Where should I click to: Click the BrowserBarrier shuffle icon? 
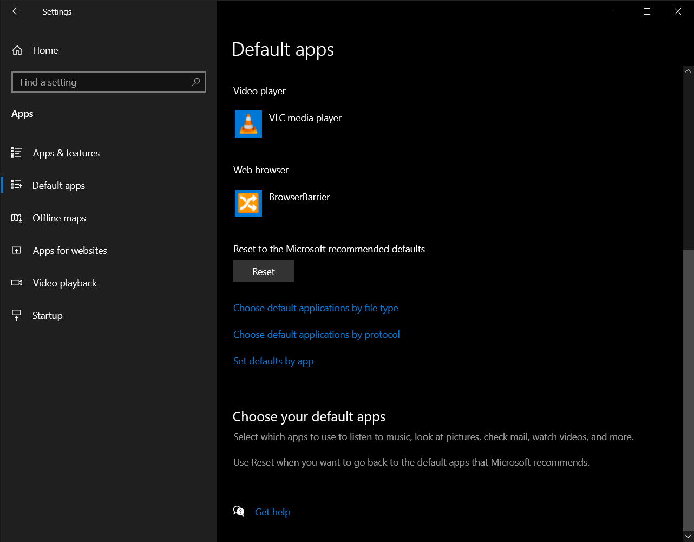click(x=248, y=203)
